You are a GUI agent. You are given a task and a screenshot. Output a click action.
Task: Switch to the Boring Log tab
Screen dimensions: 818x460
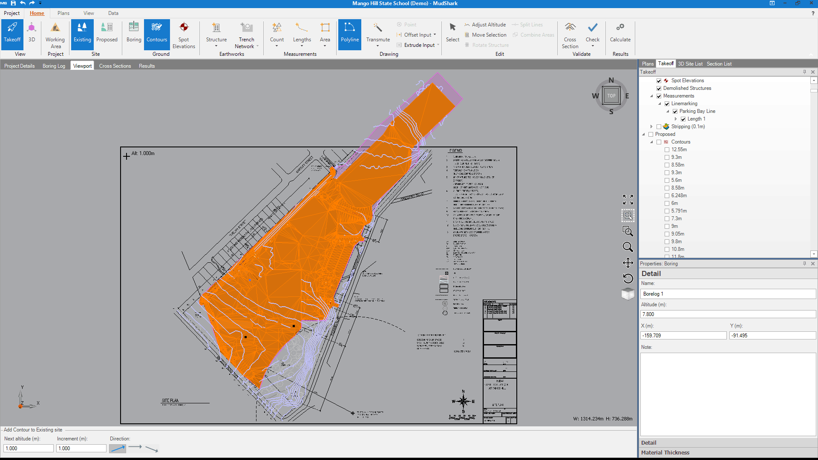click(54, 66)
